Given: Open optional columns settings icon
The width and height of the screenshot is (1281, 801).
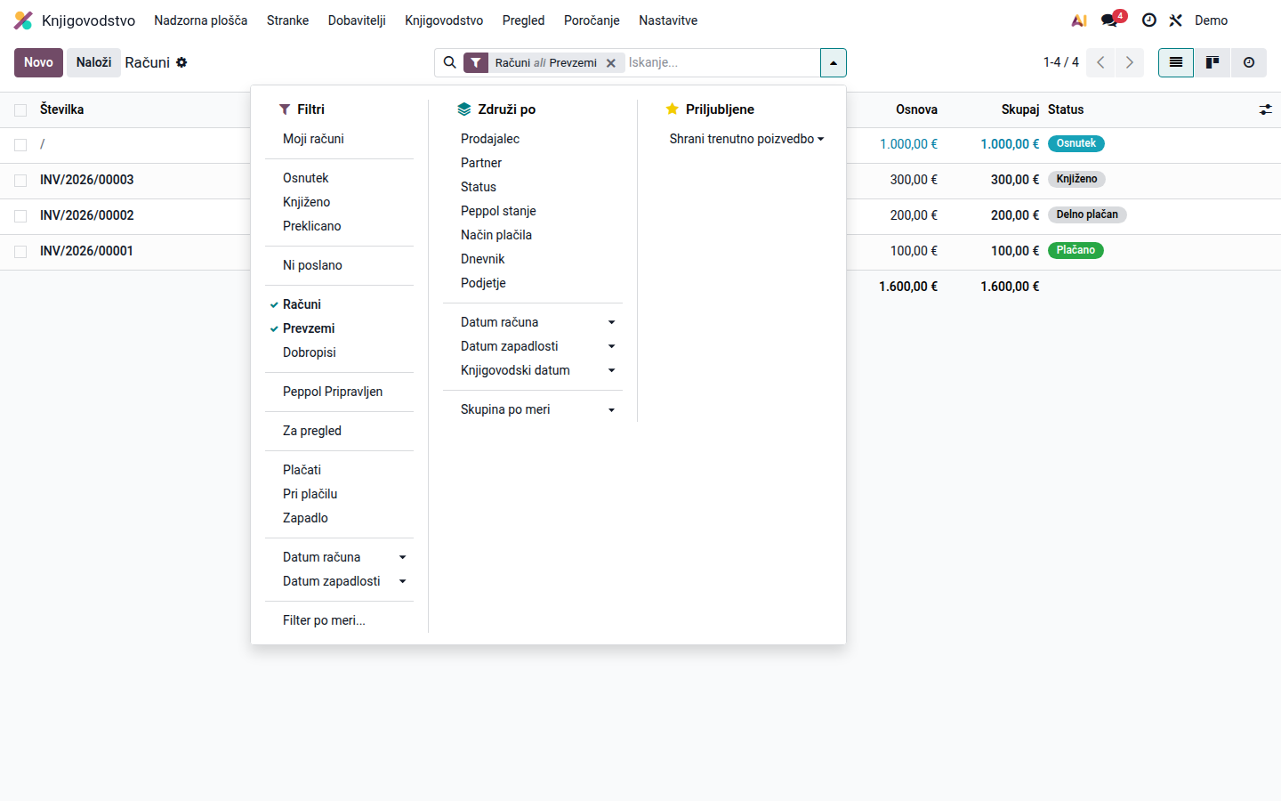Looking at the screenshot, I should tap(1265, 109).
